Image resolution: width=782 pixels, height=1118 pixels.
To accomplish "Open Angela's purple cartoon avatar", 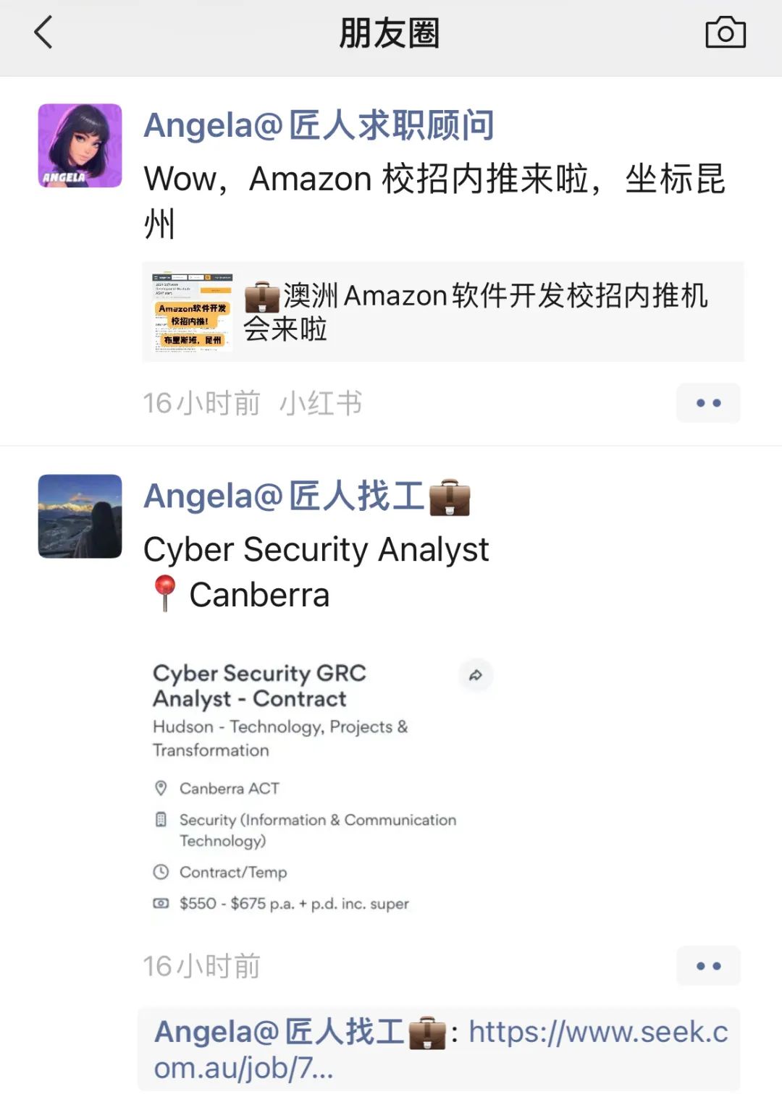I will [80, 145].
